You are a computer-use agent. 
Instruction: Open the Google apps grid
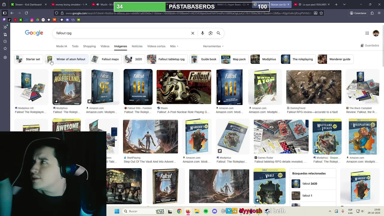point(367,33)
